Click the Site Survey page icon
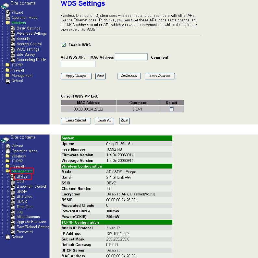 [x=13, y=54]
